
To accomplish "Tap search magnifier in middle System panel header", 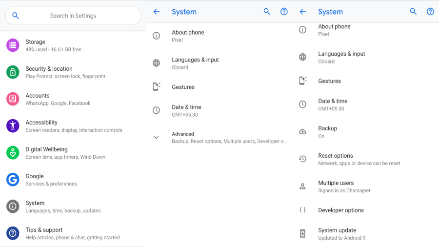I will point(267,12).
